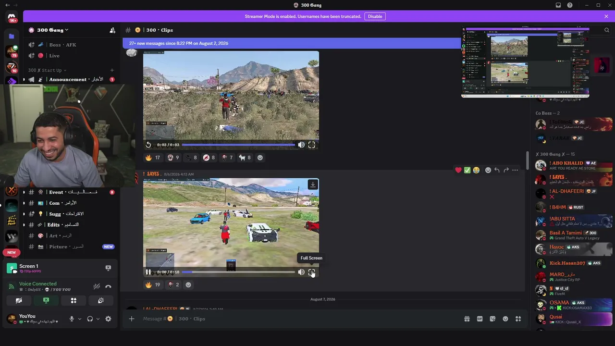The image size is (615, 346).
Task: Expand Edits channel arrow
Action: click(24, 225)
